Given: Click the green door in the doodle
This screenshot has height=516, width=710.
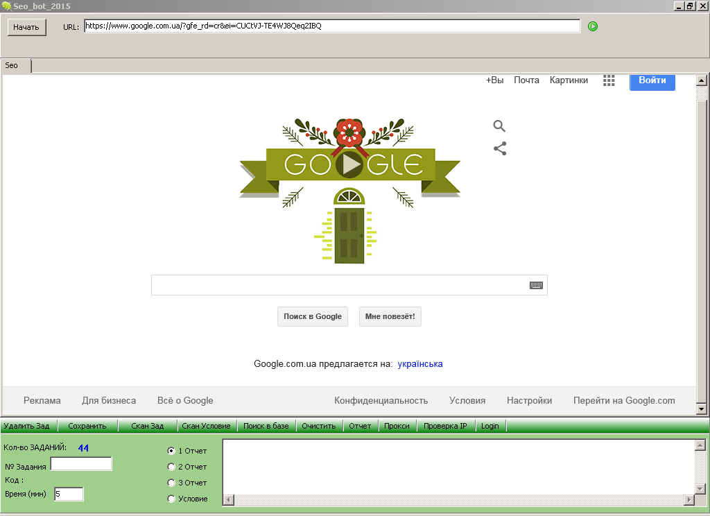Looking at the screenshot, I should [x=349, y=236].
